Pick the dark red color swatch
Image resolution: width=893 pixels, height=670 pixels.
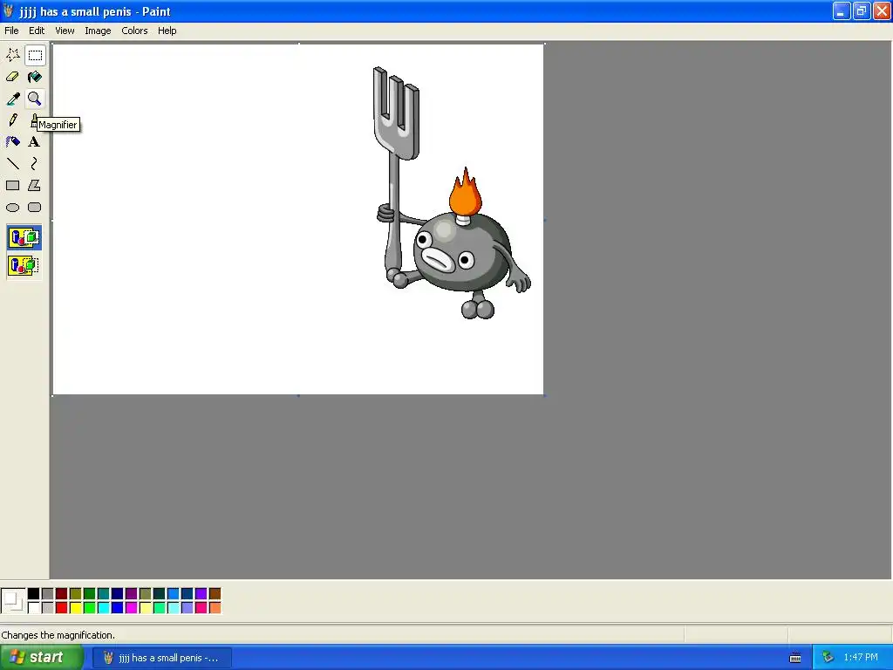62,594
